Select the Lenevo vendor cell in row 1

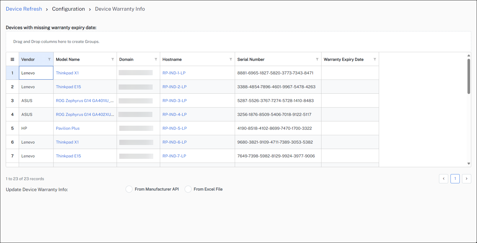(36, 73)
